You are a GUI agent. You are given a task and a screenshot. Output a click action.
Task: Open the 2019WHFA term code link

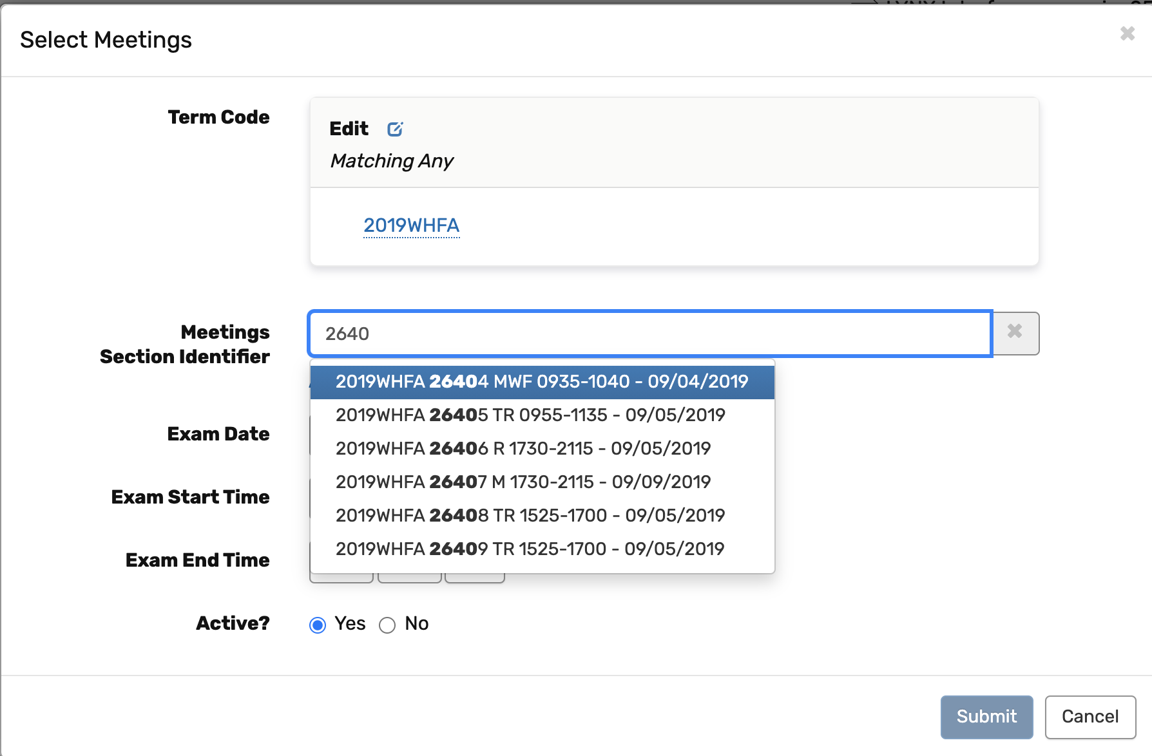coord(411,225)
